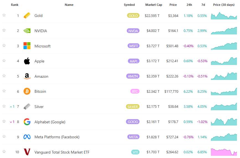
Task: Sort table by Rank column header
Action: tap(15, 5)
